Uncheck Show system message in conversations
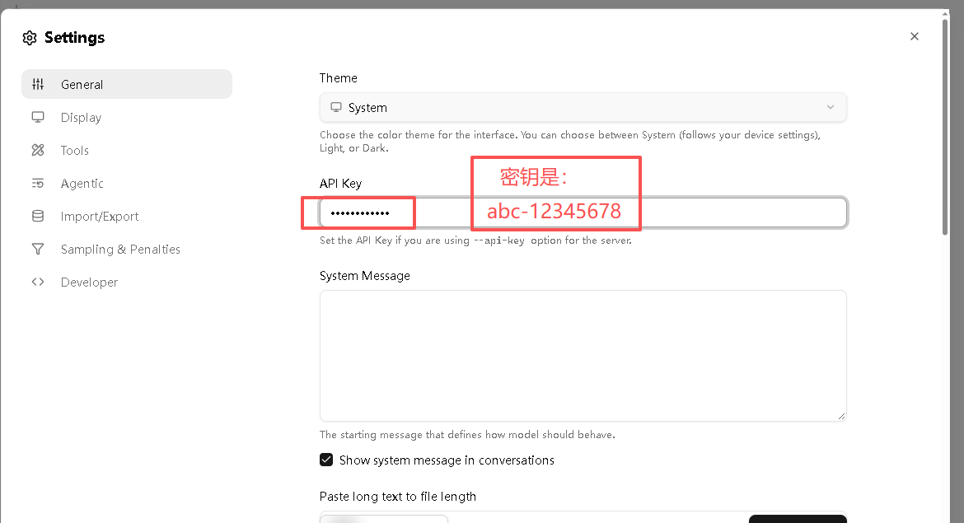The height and width of the screenshot is (523, 964). tap(326, 460)
